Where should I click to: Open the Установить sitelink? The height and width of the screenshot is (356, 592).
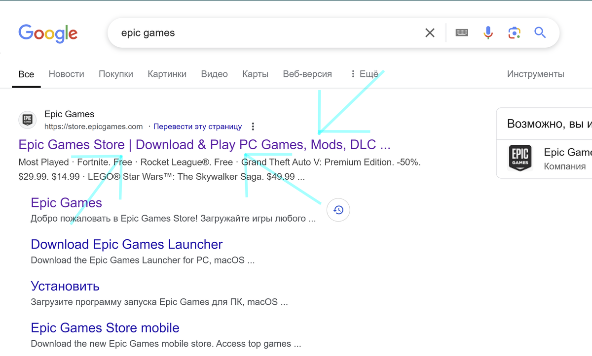tap(65, 286)
